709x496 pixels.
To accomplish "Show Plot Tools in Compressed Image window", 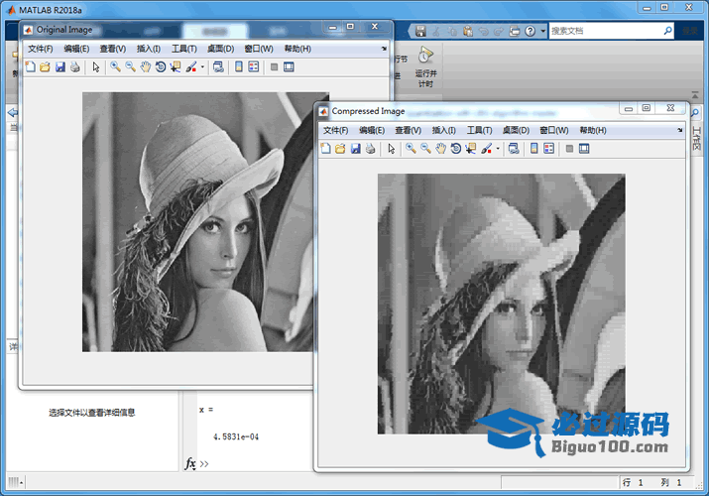I will click(584, 148).
